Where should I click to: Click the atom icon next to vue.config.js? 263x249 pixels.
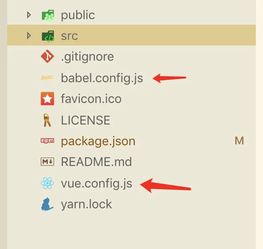click(47, 184)
